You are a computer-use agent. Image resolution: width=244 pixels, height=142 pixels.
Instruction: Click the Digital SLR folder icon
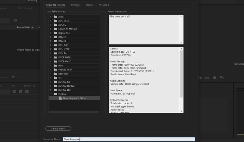click(x=56, y=33)
